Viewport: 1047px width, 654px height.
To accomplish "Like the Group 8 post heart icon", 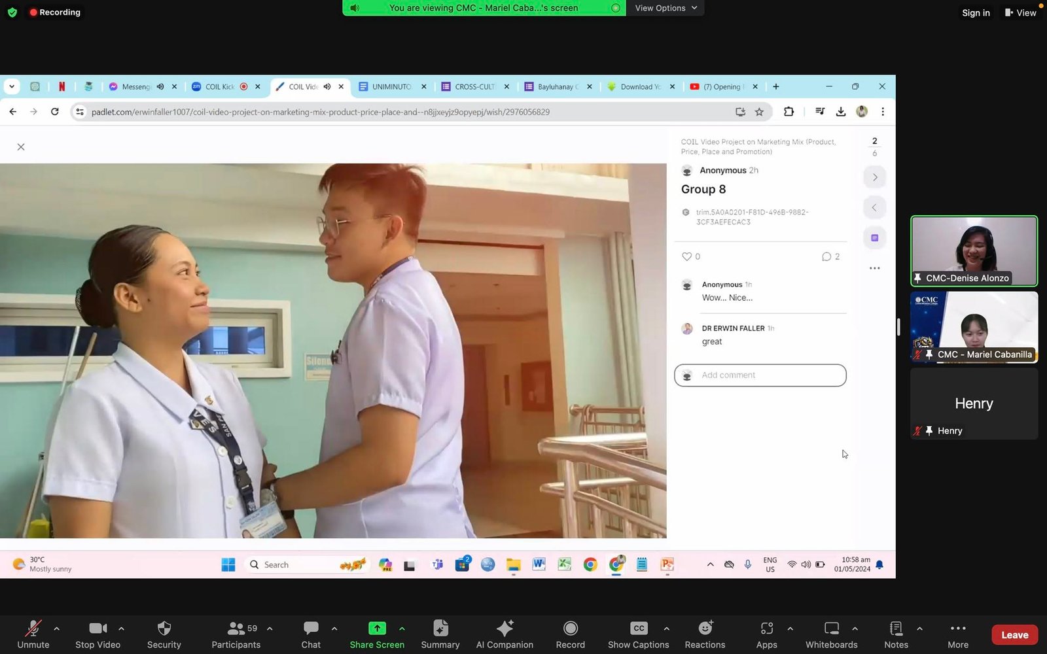I will pos(686,256).
